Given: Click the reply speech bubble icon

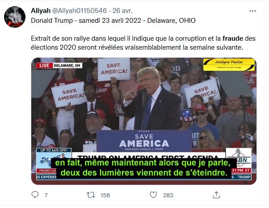Looking at the screenshot, I should pos(35,195).
